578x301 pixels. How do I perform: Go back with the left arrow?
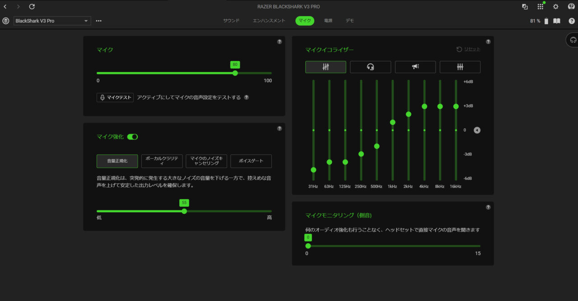coord(5,7)
